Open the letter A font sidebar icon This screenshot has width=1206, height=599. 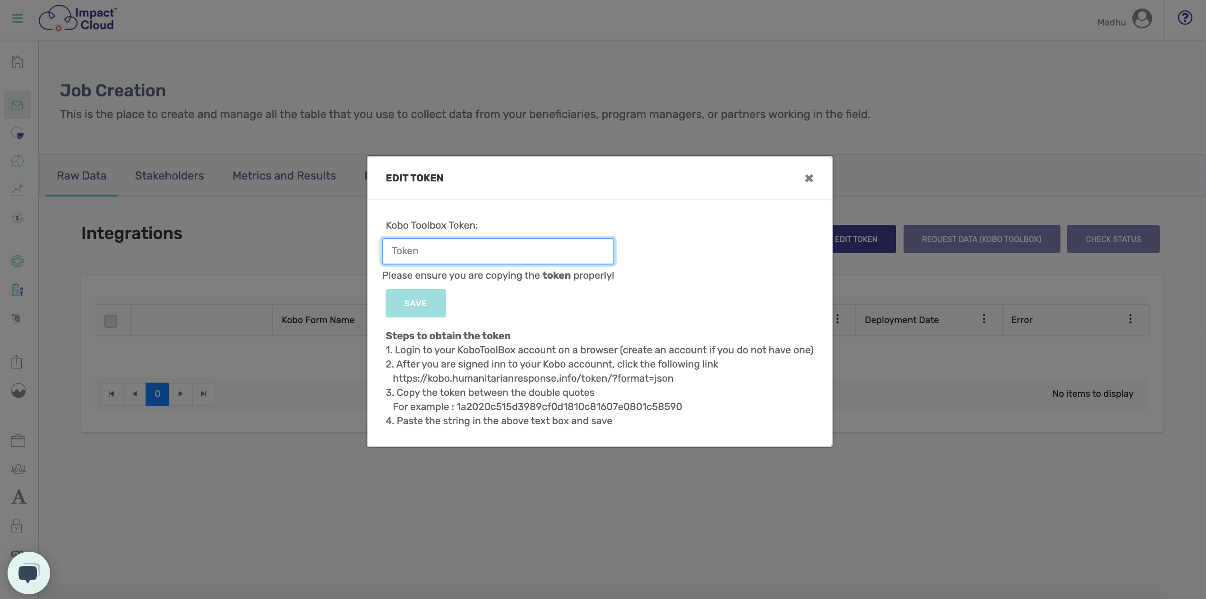[x=19, y=497]
